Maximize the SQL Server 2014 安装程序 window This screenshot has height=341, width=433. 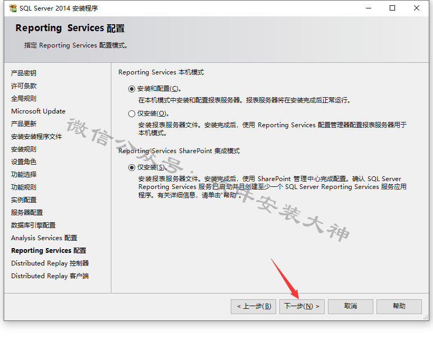click(392, 8)
